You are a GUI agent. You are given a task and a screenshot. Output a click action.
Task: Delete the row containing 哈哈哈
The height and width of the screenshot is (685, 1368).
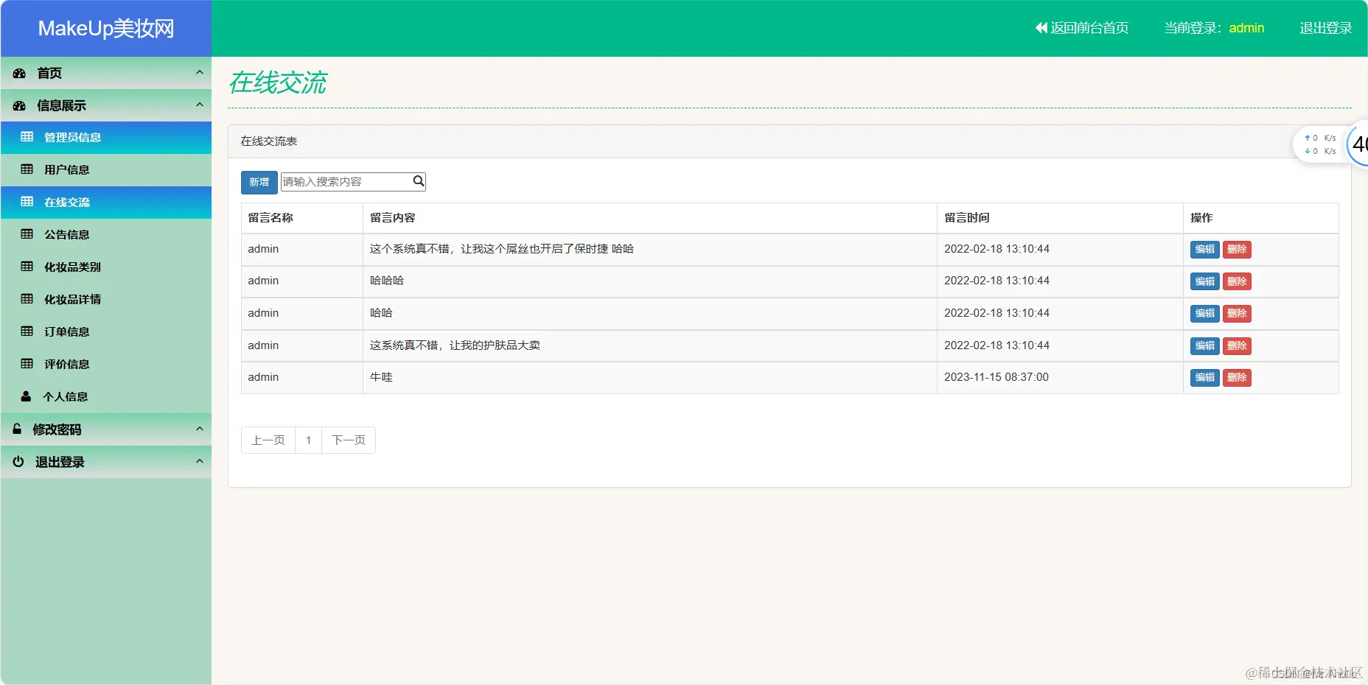[1237, 281]
